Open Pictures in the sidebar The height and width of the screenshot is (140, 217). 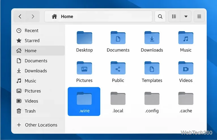pyautogui.click(x=38, y=91)
